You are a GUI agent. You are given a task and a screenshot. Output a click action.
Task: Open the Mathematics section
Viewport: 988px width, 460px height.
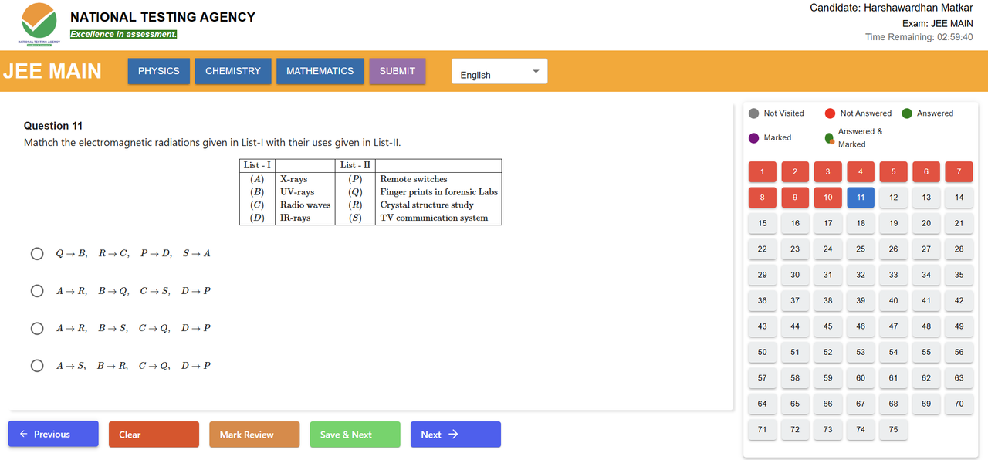320,71
